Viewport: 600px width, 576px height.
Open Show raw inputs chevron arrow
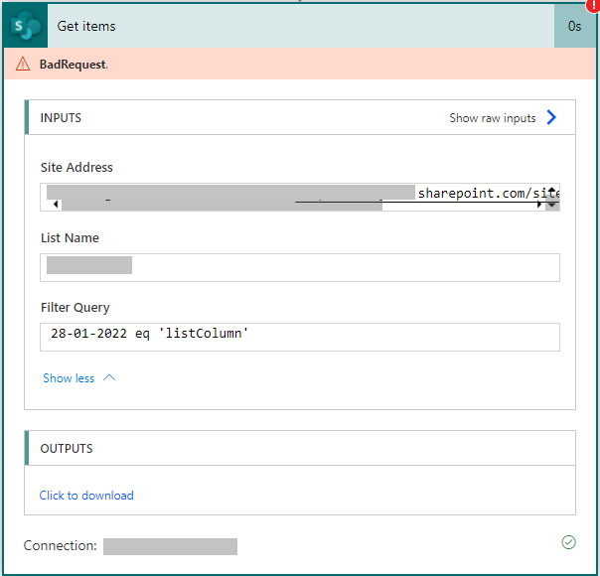click(x=551, y=117)
